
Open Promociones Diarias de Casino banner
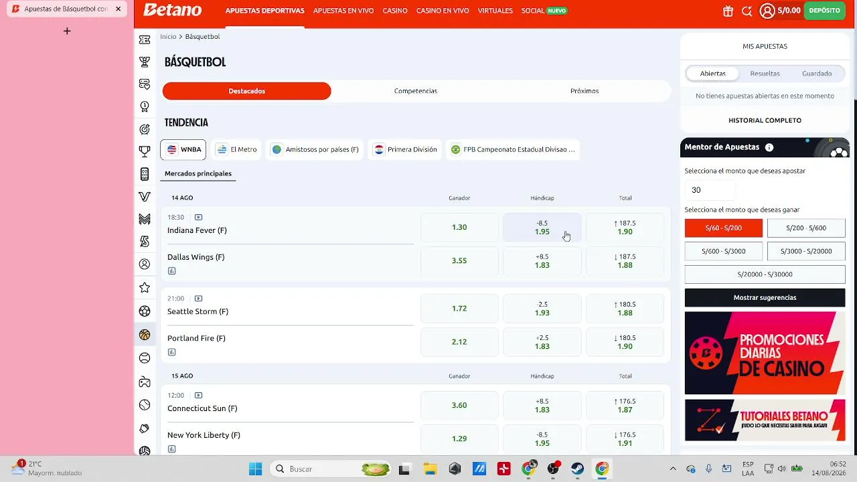765,353
